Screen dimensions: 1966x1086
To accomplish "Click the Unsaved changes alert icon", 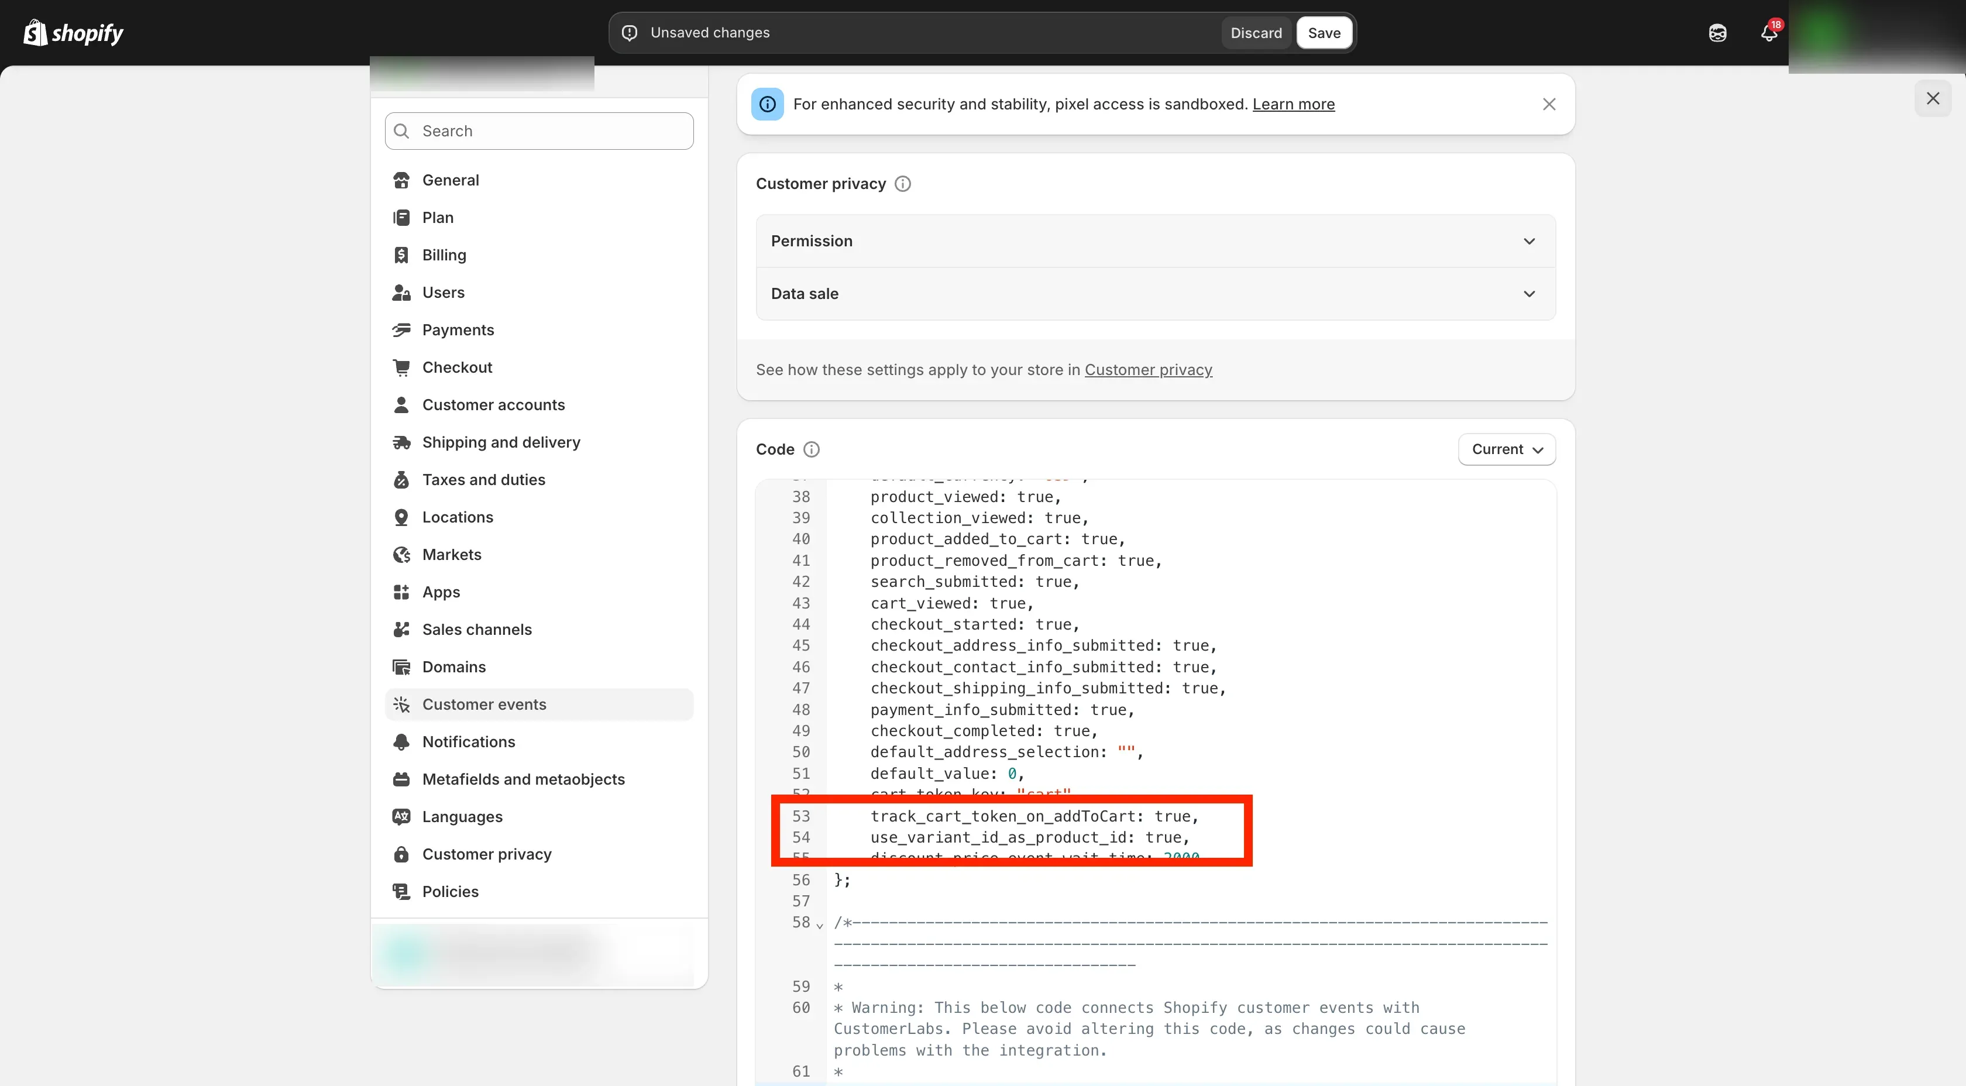I will [630, 33].
